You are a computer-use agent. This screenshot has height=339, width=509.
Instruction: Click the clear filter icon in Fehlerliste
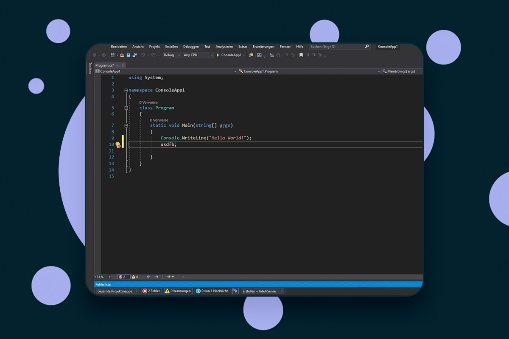[x=235, y=291]
